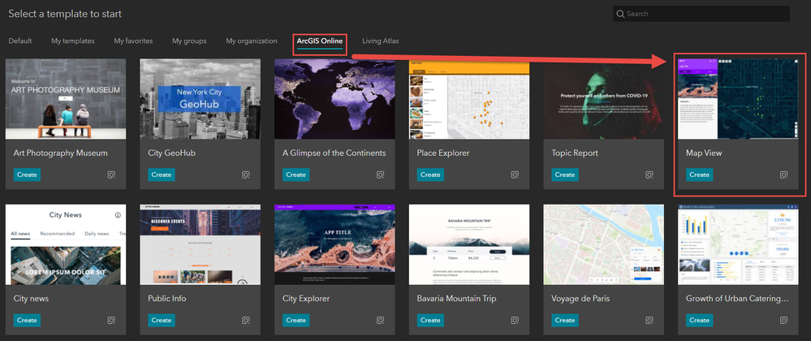The height and width of the screenshot is (341, 811).
Task: Create app from Bavaria Mountain Trip
Action: (430, 321)
